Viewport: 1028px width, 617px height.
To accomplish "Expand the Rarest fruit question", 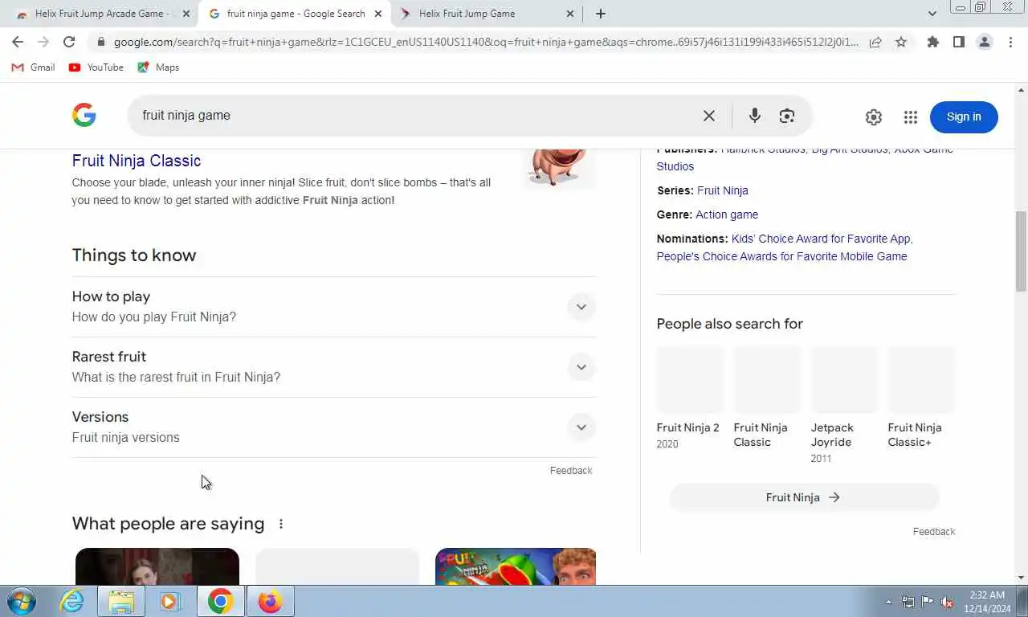I will (333, 366).
